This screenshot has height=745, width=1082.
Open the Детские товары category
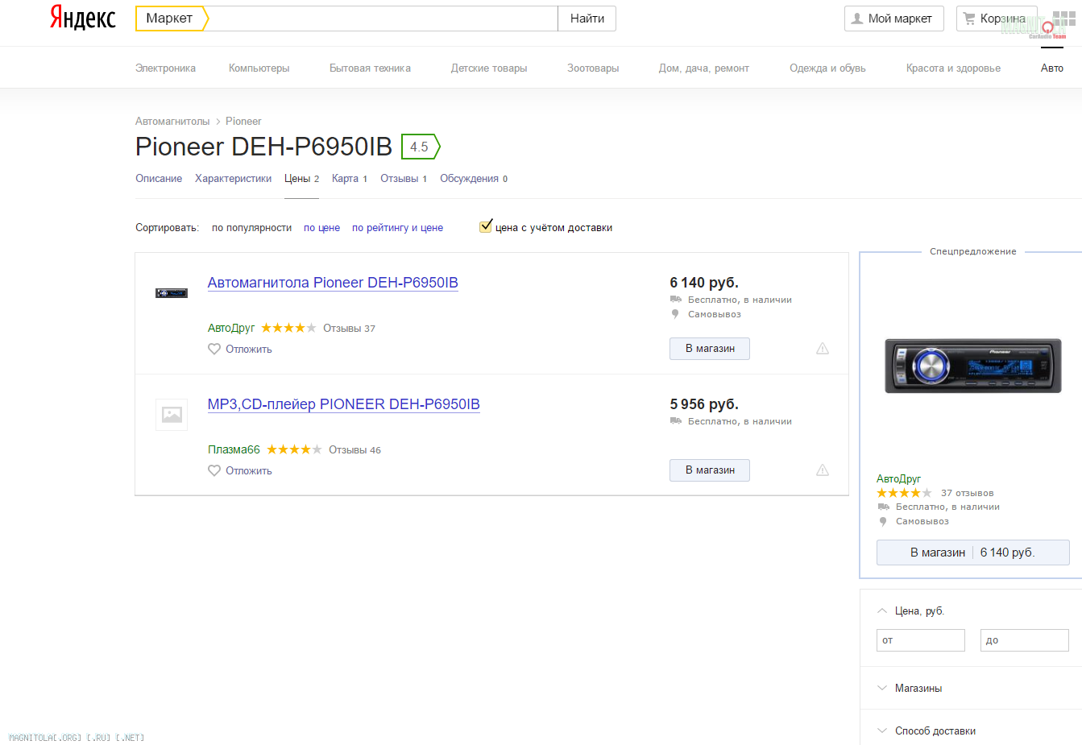pos(489,68)
